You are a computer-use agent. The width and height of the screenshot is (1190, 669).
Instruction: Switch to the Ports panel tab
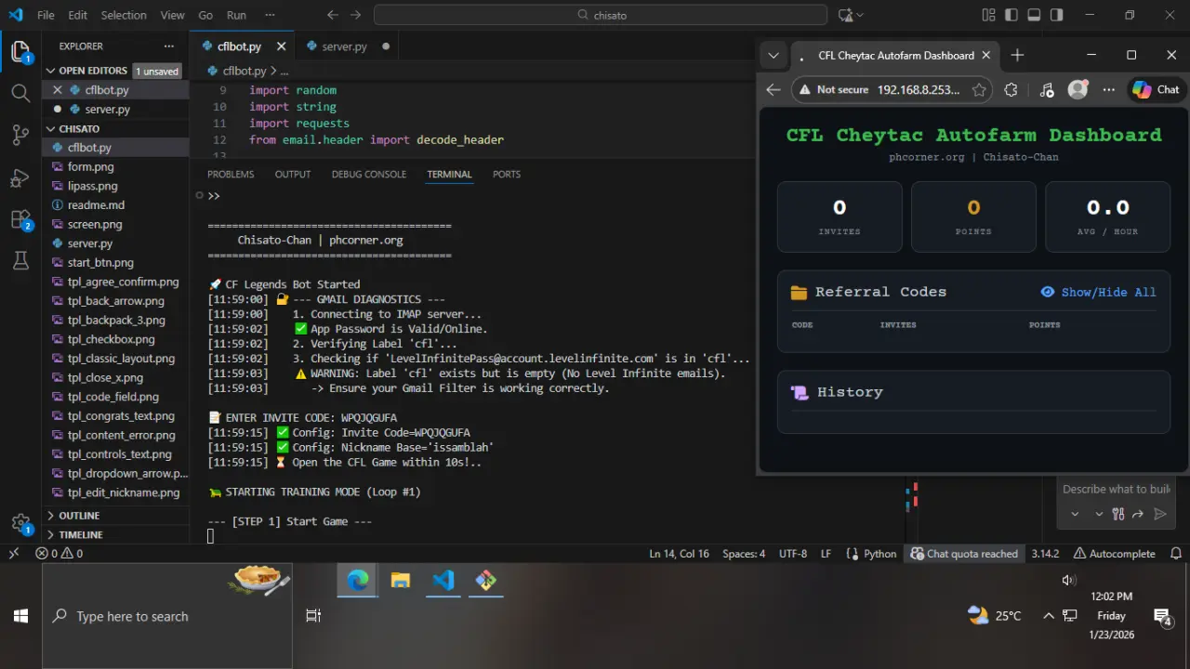tap(507, 175)
